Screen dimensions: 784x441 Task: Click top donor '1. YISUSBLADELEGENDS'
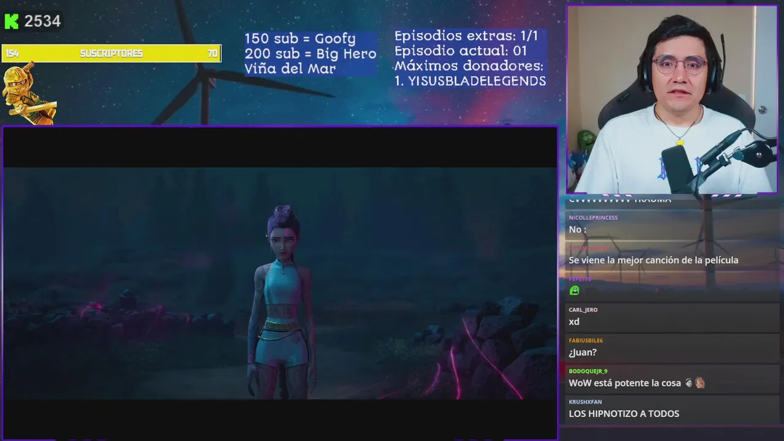tap(470, 81)
